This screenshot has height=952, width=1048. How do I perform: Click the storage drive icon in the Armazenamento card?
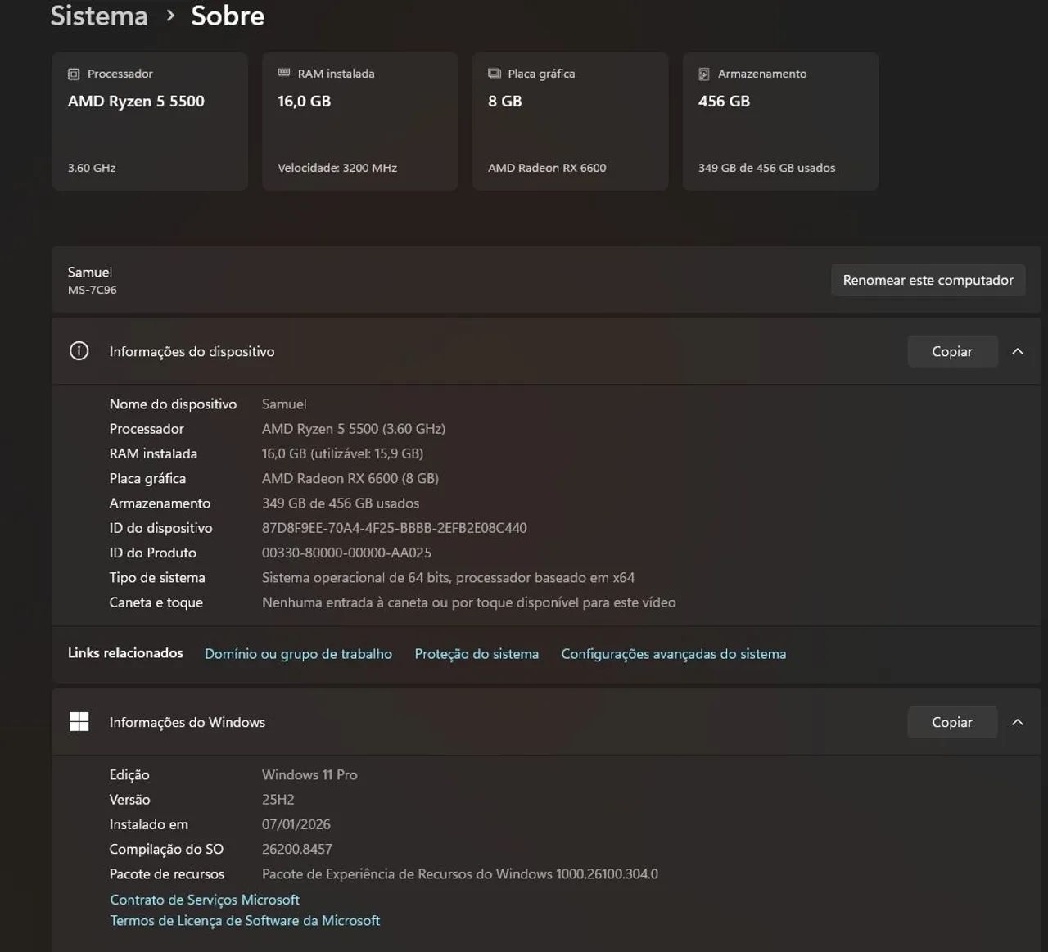(x=704, y=74)
